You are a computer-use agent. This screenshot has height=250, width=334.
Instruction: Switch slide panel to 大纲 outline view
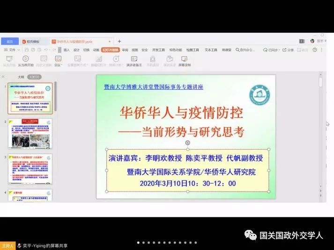click(21, 77)
